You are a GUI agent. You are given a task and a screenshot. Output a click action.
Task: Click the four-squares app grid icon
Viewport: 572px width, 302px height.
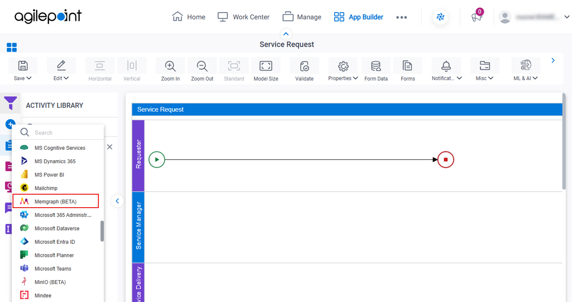point(12,47)
